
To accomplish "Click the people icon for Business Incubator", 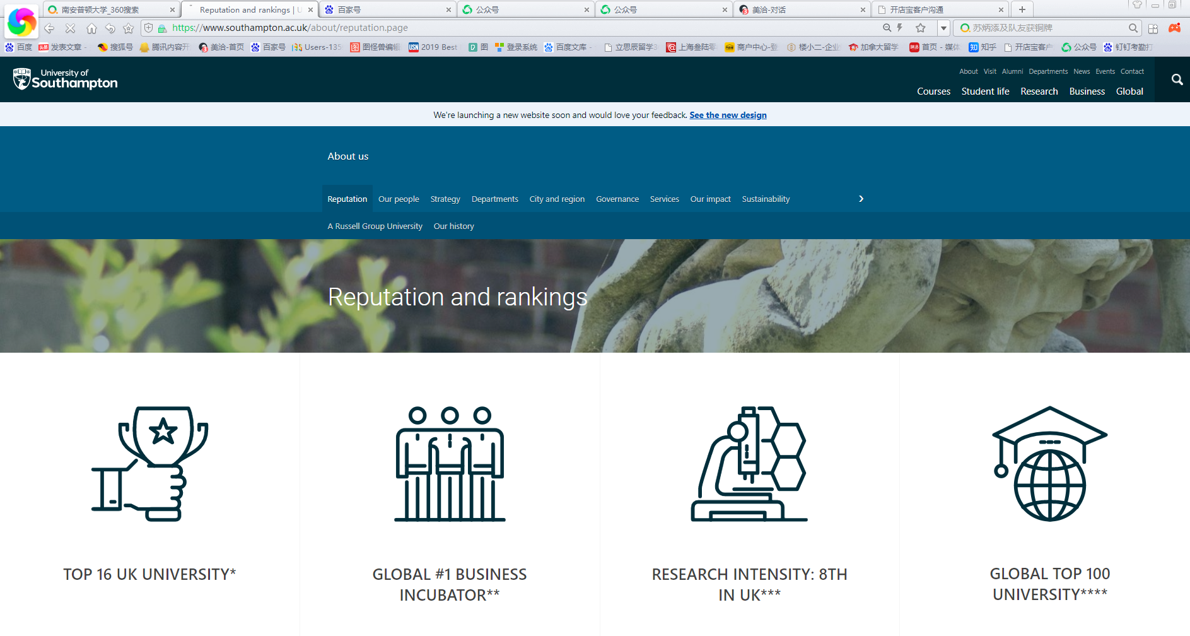I will [450, 464].
